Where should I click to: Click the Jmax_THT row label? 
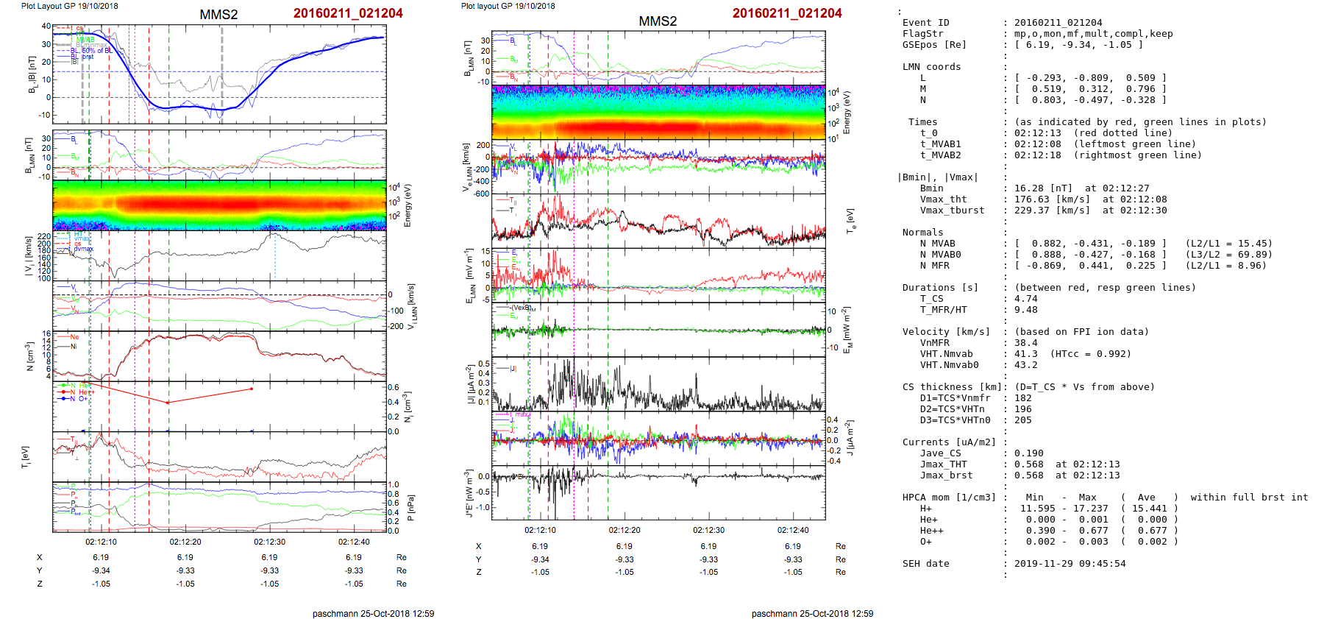944,464
